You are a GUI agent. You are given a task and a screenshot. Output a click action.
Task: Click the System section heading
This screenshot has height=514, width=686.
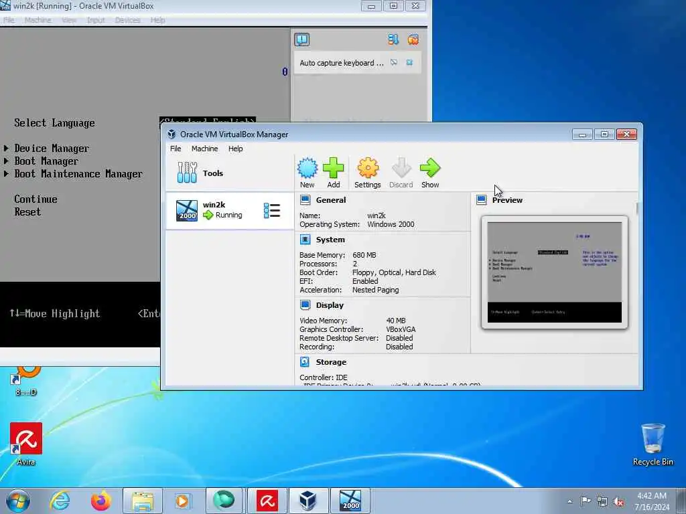click(x=330, y=240)
